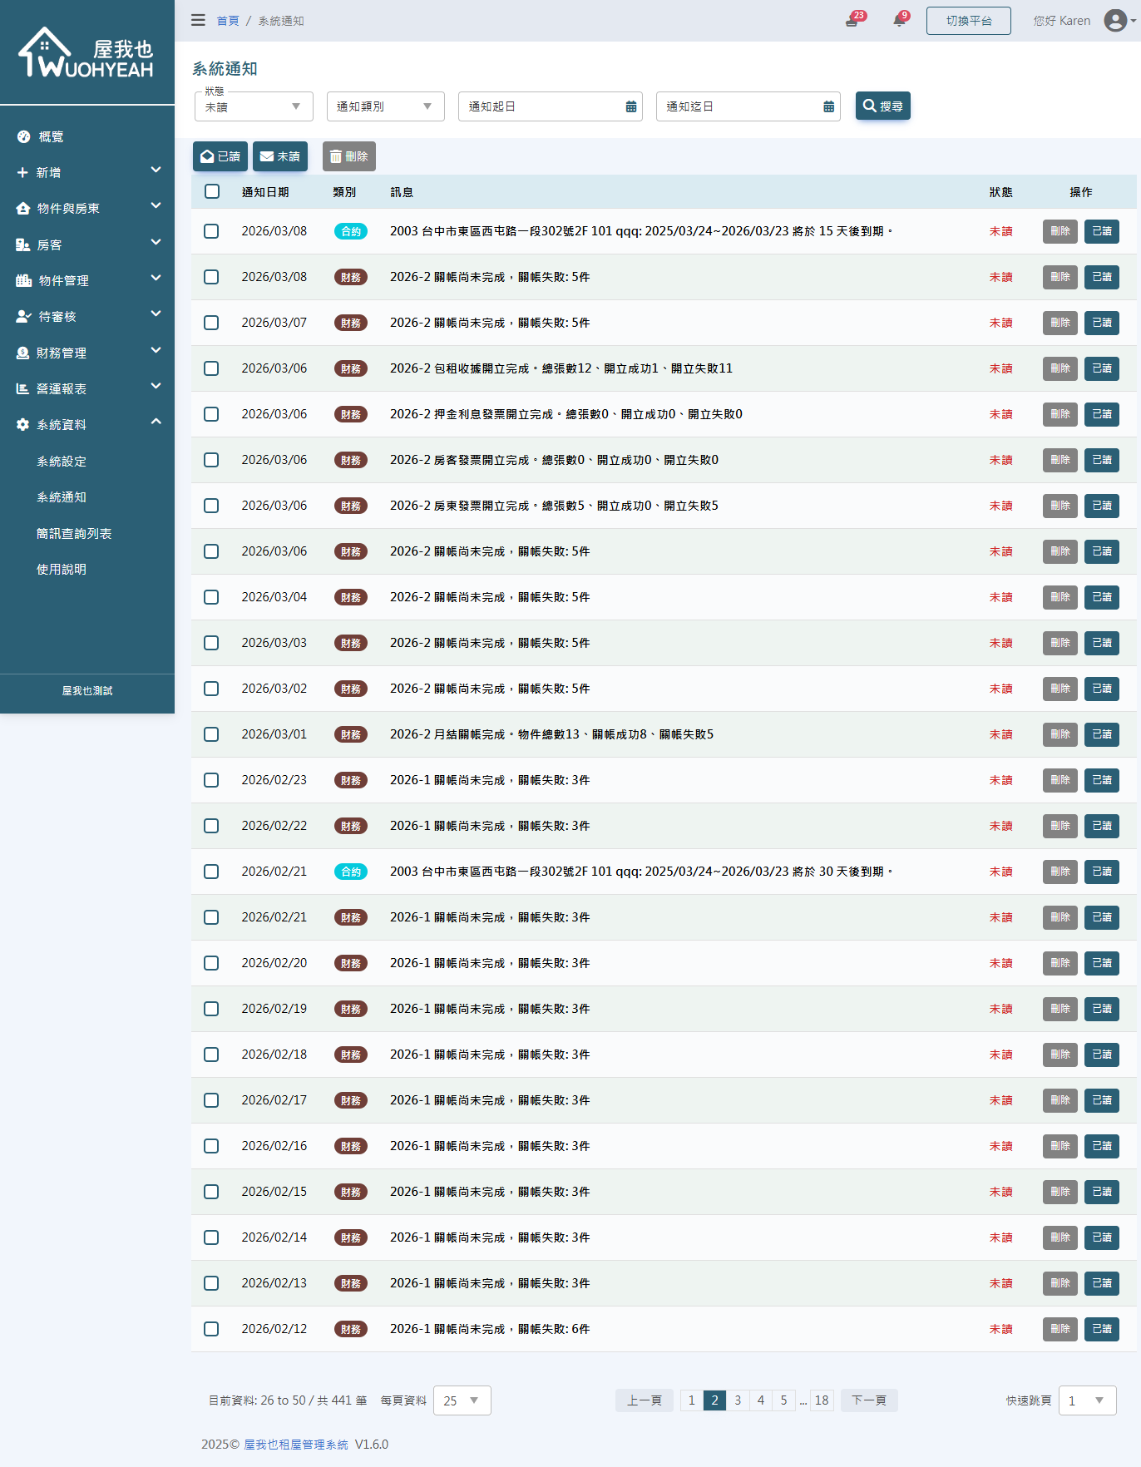Select checkbox for 2026/02/12 row
Image resolution: width=1141 pixels, height=1467 pixels.
coord(211,1329)
